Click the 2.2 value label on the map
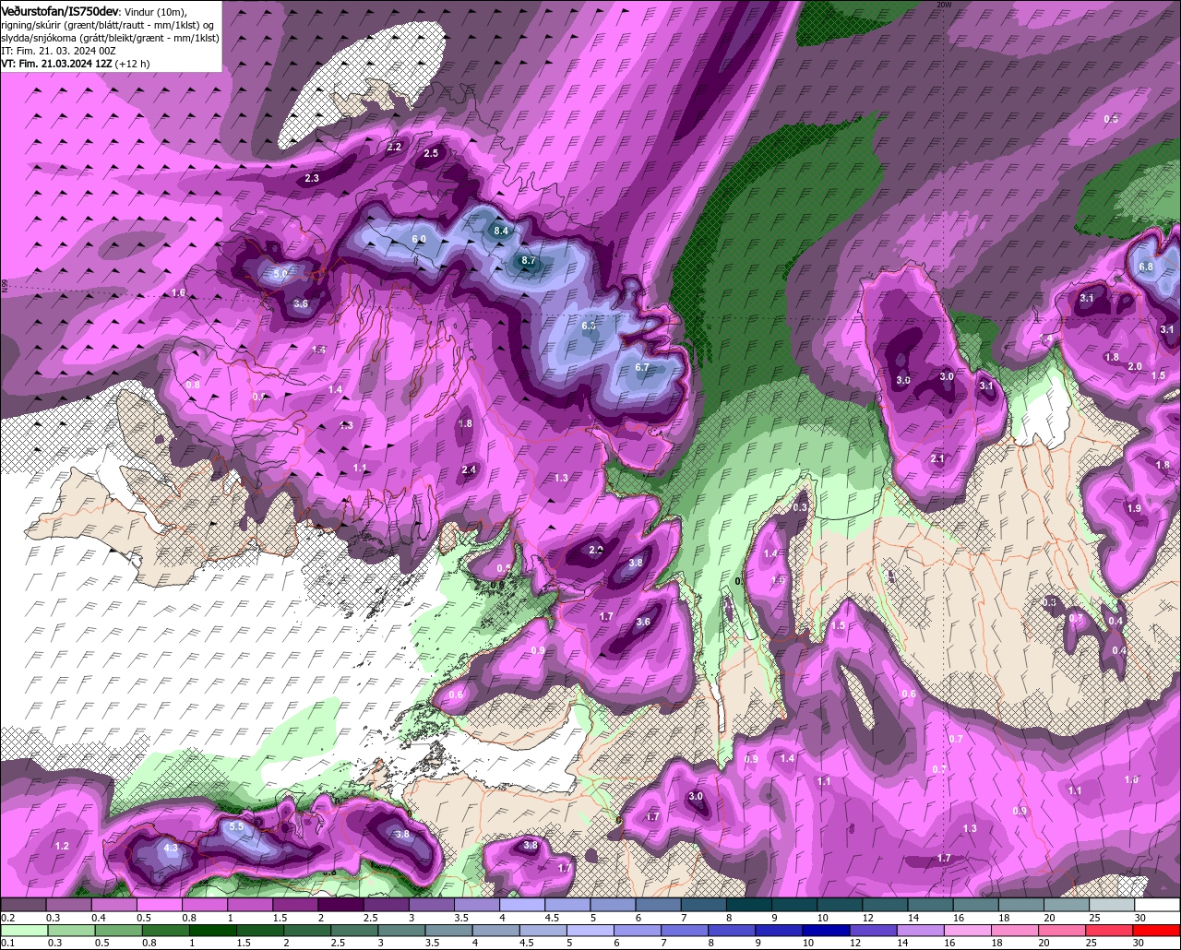The height and width of the screenshot is (950, 1181). coord(395,147)
